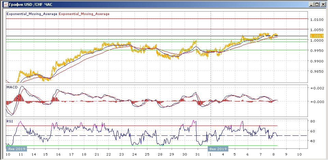Screen dimensions: 328x160
Task: Click the 0.9950 price axis label
Action: [317, 51]
